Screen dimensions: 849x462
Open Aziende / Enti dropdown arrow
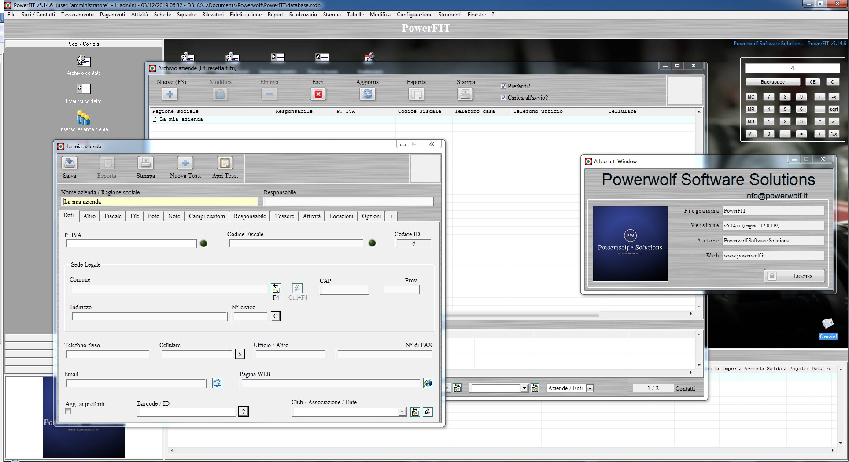pyautogui.click(x=590, y=388)
